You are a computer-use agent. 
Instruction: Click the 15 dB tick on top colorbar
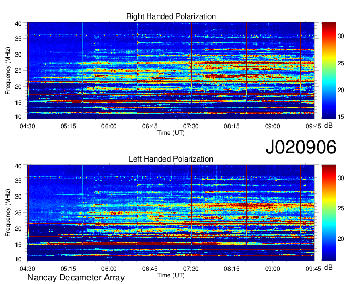(341, 117)
